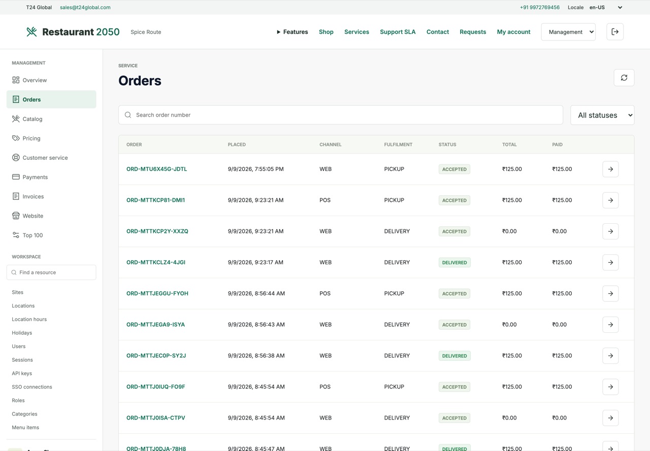This screenshot has height=451, width=650.
Task: Click the Restaurant 2050 fork-knife logo icon
Action: click(31, 32)
